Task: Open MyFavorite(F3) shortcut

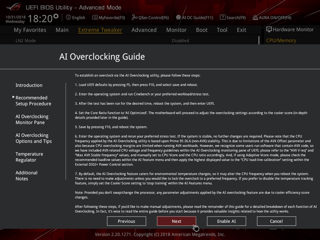Action: [x=112, y=17]
